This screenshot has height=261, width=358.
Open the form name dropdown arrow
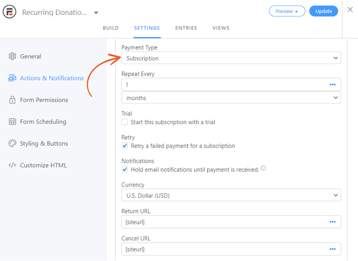pyautogui.click(x=96, y=13)
